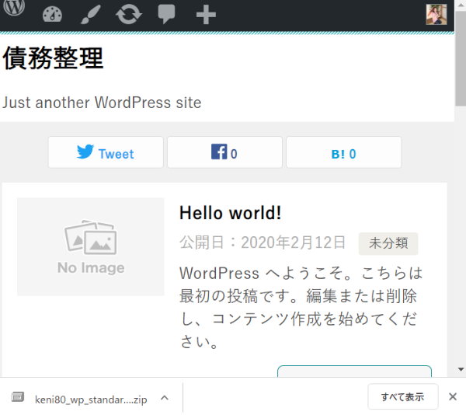Open comments via speech bubble icon
466x415 pixels.
(166, 15)
